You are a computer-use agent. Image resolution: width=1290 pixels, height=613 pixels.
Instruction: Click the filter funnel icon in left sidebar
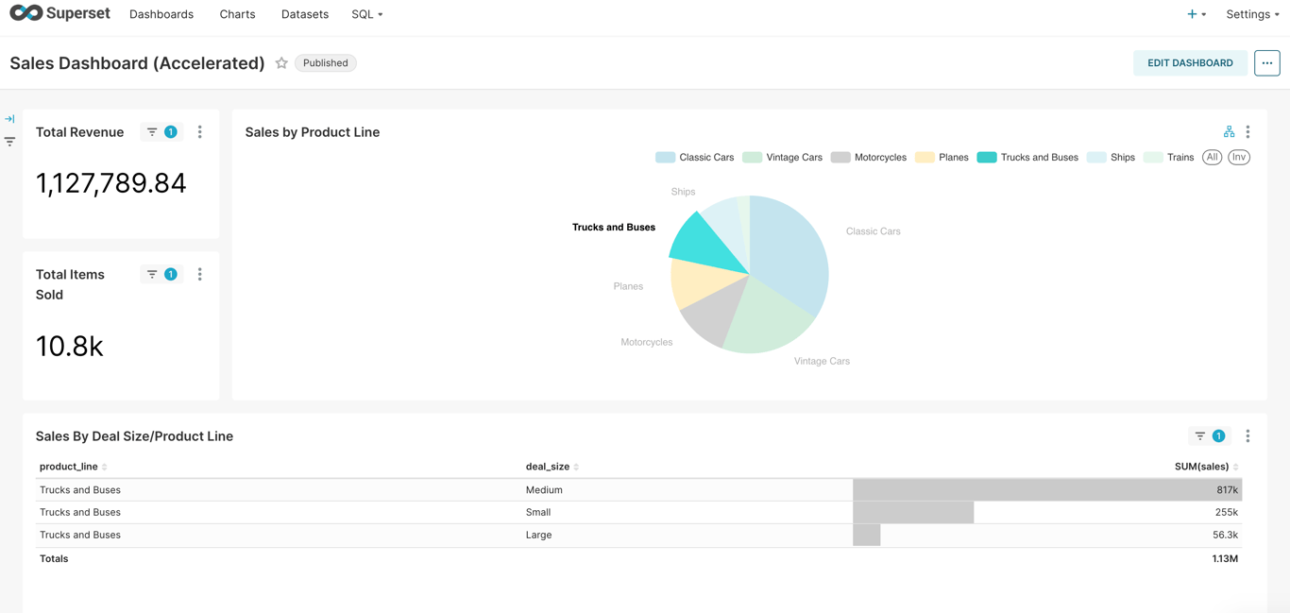pos(9,142)
